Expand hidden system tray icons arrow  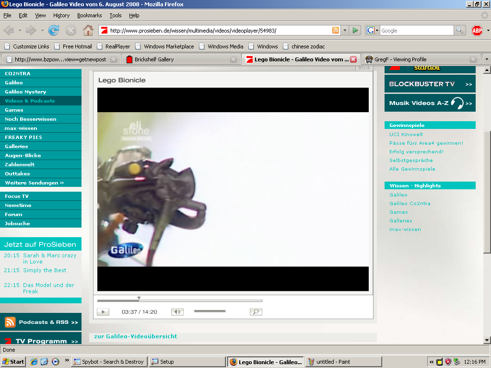(x=432, y=362)
